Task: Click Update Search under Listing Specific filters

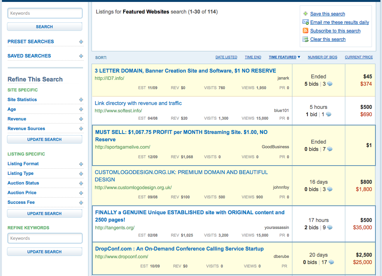Action: (44, 213)
